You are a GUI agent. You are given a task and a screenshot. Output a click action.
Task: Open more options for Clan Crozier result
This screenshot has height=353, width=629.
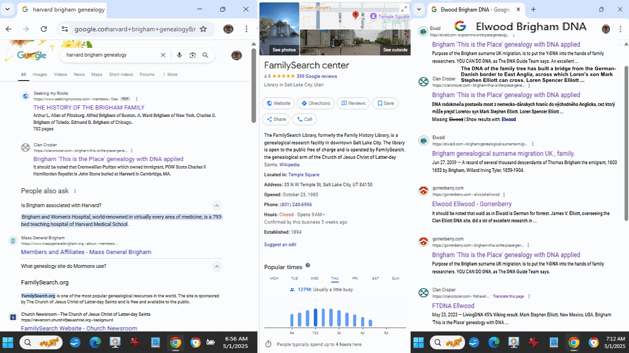[132, 150]
